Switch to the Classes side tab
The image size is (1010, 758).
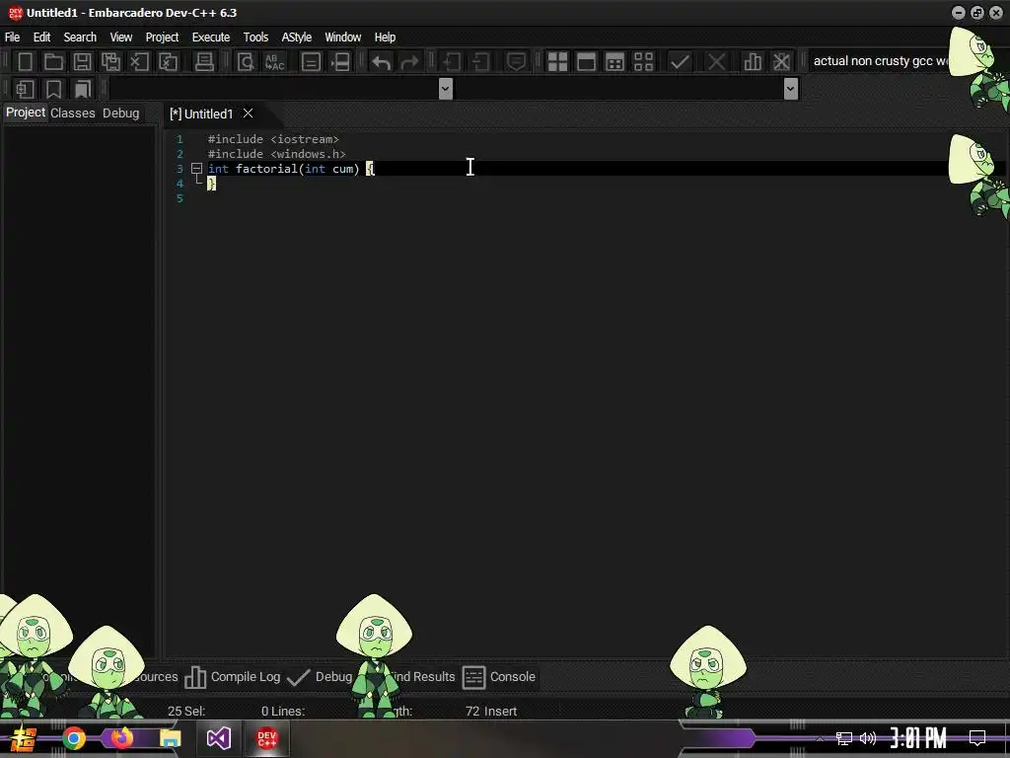point(73,114)
